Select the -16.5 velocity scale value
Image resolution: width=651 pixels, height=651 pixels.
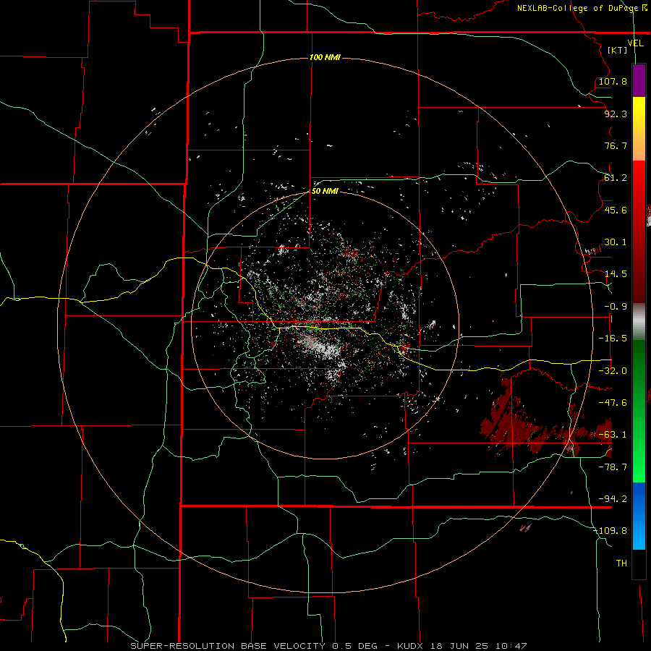point(613,339)
